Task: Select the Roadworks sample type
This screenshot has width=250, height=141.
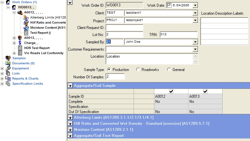Action: (138, 70)
